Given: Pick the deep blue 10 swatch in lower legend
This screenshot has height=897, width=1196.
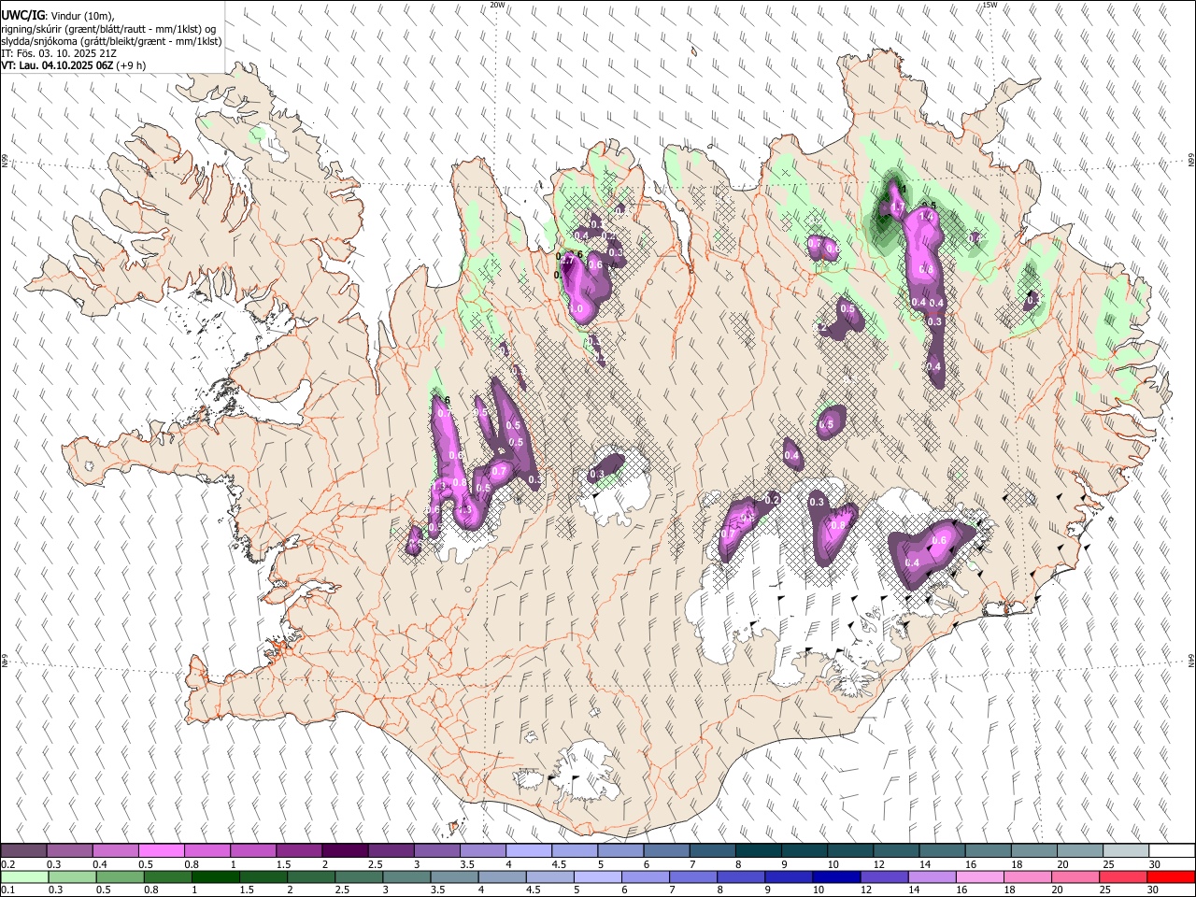Looking at the screenshot, I should tap(836, 877).
